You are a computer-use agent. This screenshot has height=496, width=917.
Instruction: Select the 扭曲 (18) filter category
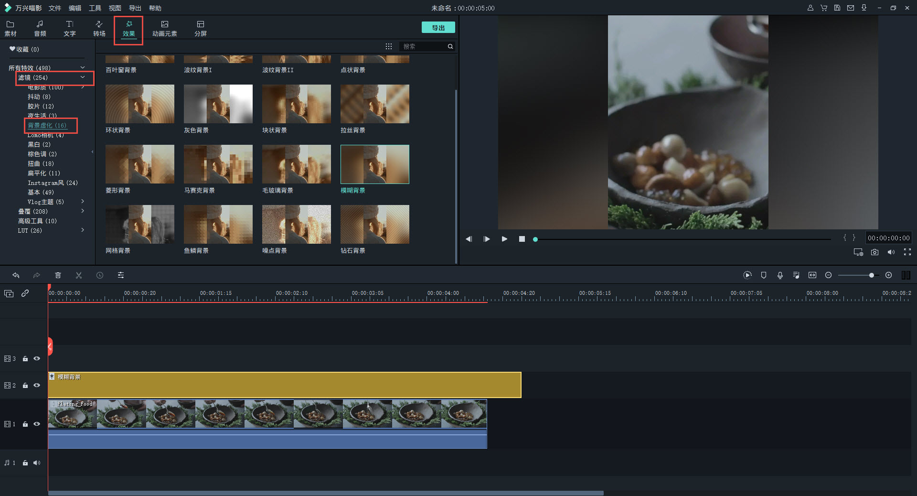[41, 163]
